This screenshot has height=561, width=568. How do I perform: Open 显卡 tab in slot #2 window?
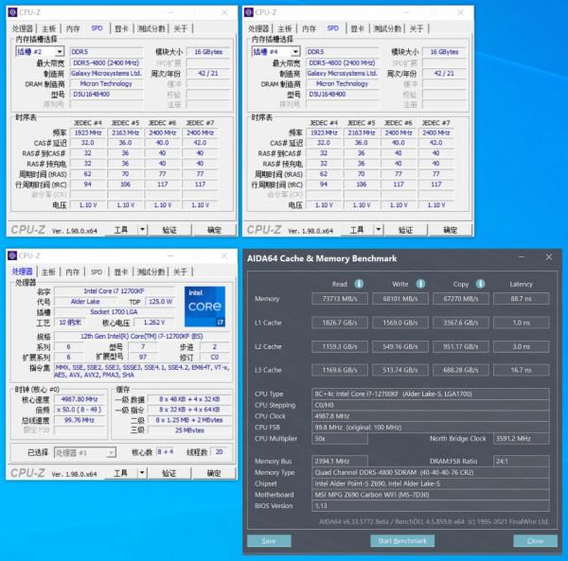[x=121, y=28]
